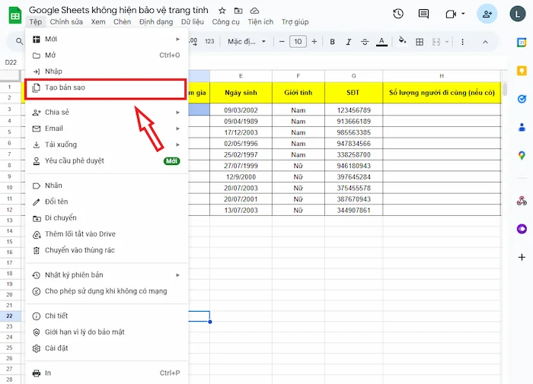The image size is (533, 384).
Task: Open the 'Dữ liệu' menu
Action: click(192, 22)
